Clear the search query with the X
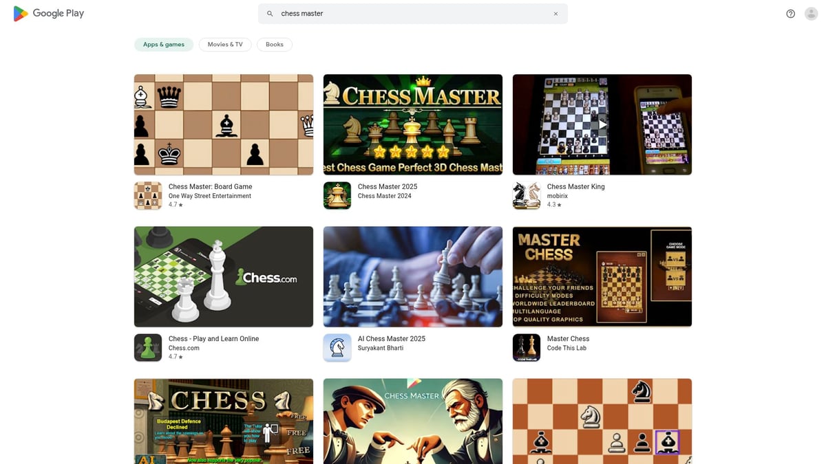826x464 pixels. tap(555, 13)
